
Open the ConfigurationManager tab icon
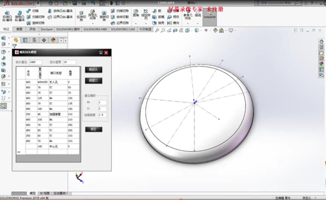(35, 40)
